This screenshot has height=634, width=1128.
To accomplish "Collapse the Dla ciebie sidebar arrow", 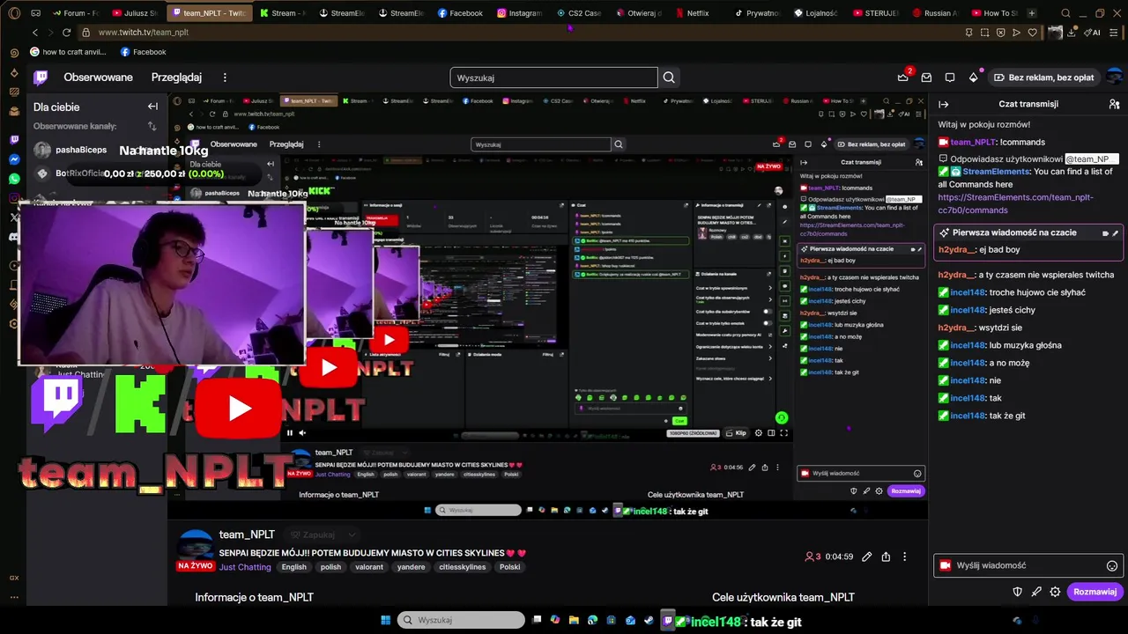I will (x=152, y=107).
